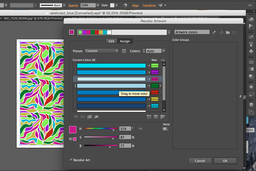Open the Color panel palette icon in right dock

click(251, 19)
